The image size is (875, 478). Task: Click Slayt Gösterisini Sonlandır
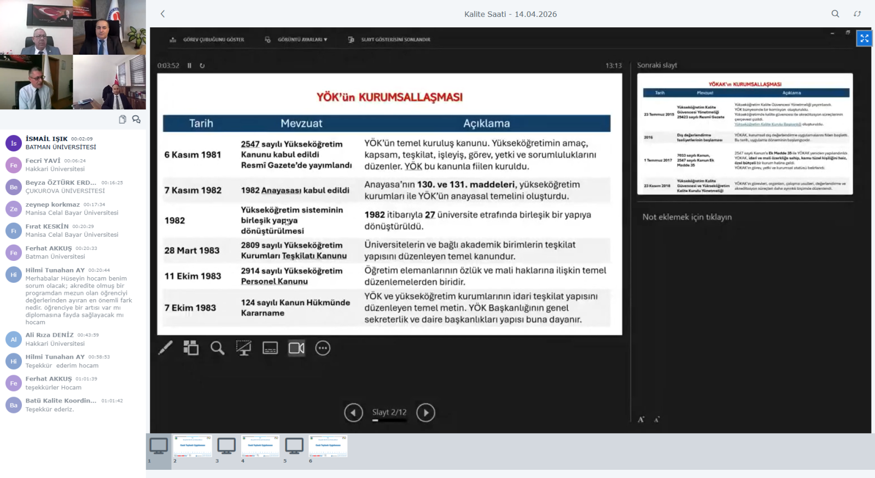point(389,39)
